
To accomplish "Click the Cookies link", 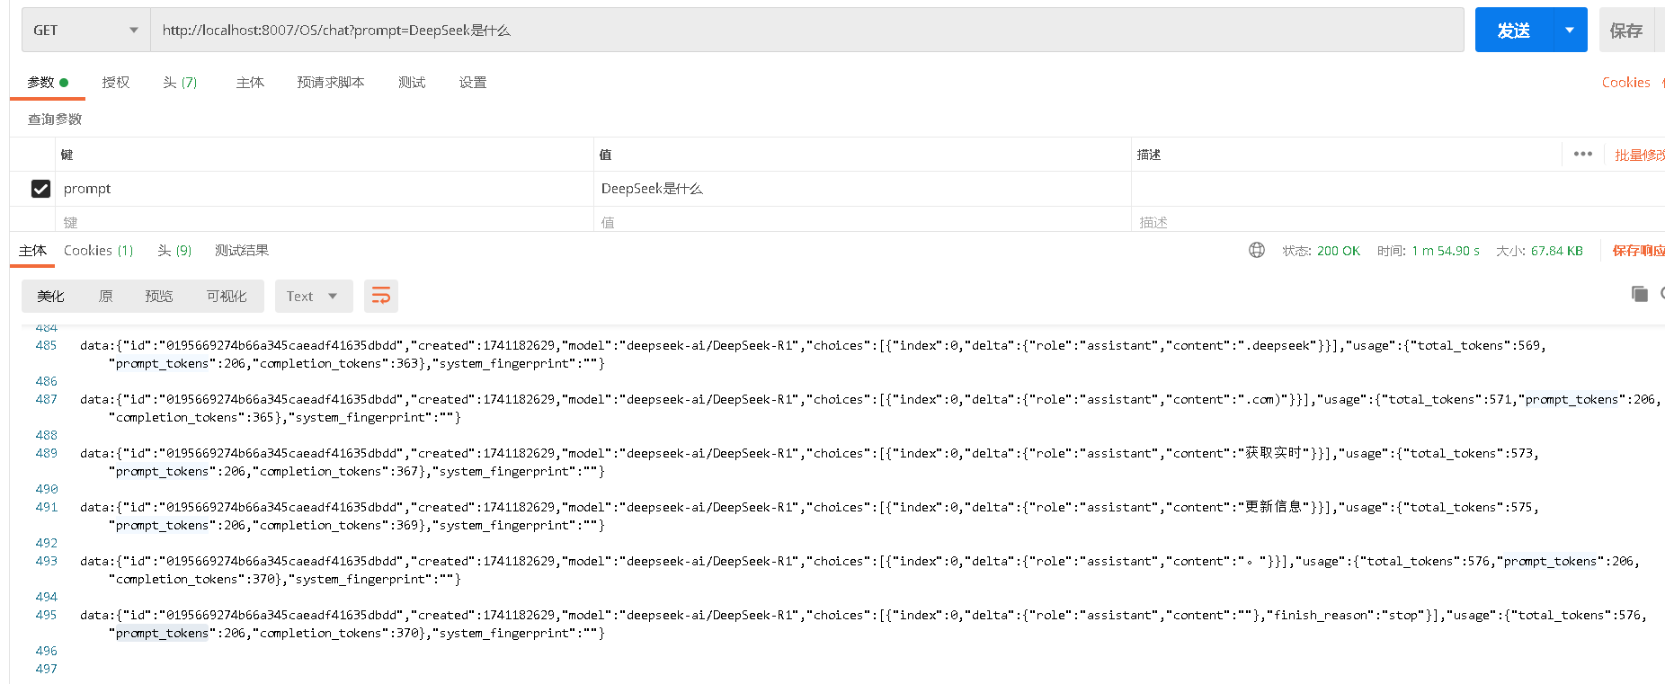I will pyautogui.click(x=1625, y=82).
